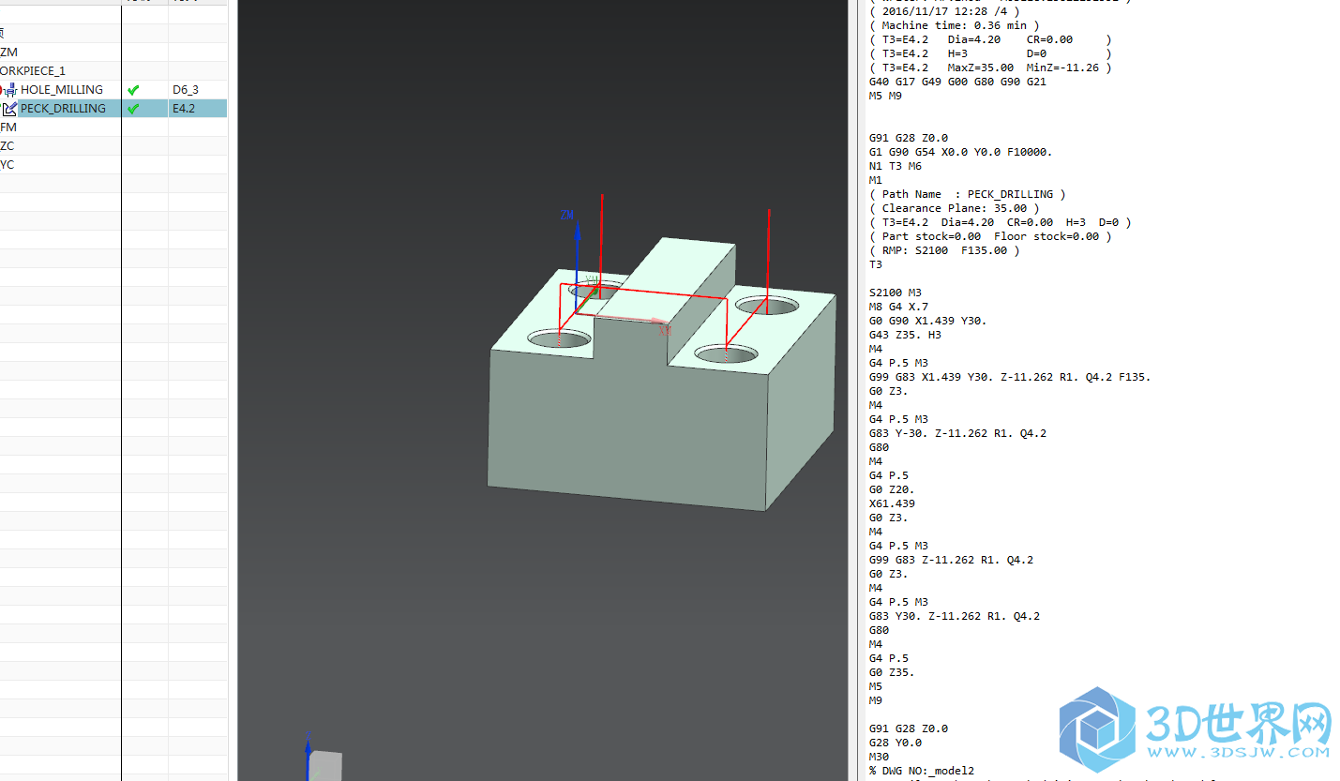Click the D6_3 tool cell
The height and width of the screenshot is (781, 1340).
[186, 90]
